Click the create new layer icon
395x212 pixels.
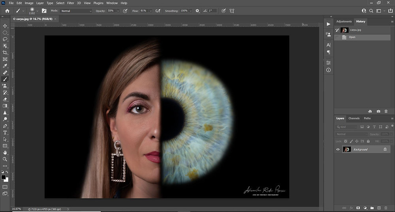point(379,208)
